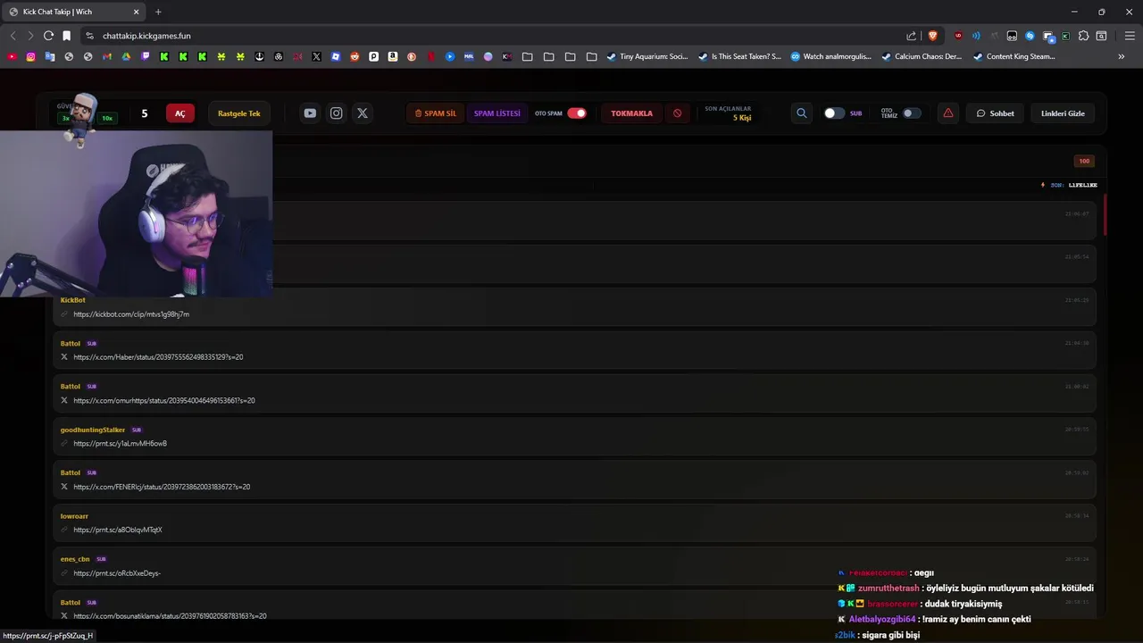
Task: Open the X bookmark in bookmarks bar
Action: pyautogui.click(x=316, y=56)
